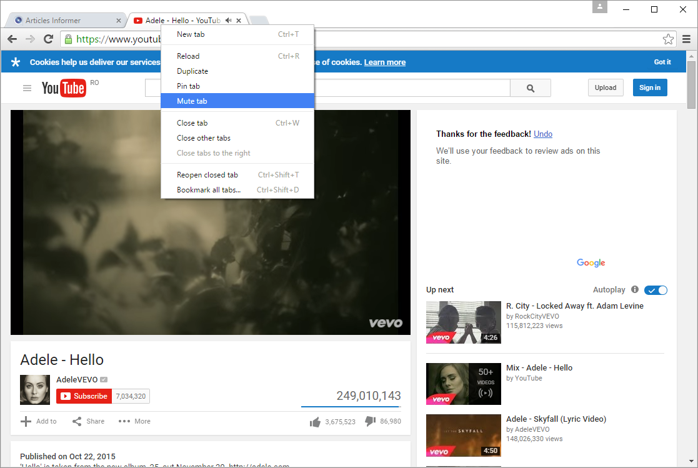Click the AdeleVEVO verified badge
The width and height of the screenshot is (698, 468).
tap(104, 379)
